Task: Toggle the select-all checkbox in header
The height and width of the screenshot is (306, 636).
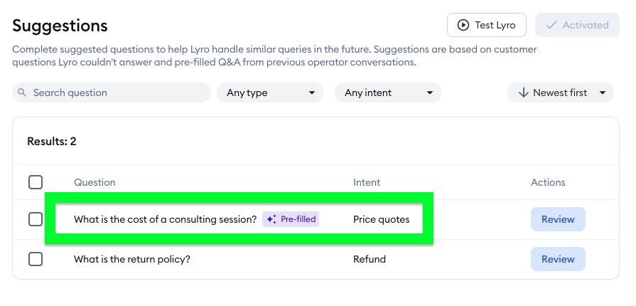Action: pyautogui.click(x=36, y=182)
